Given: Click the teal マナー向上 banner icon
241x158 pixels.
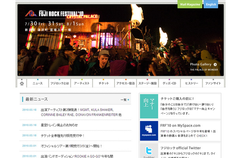Looking at the screenshot, I should tap(149, 106).
